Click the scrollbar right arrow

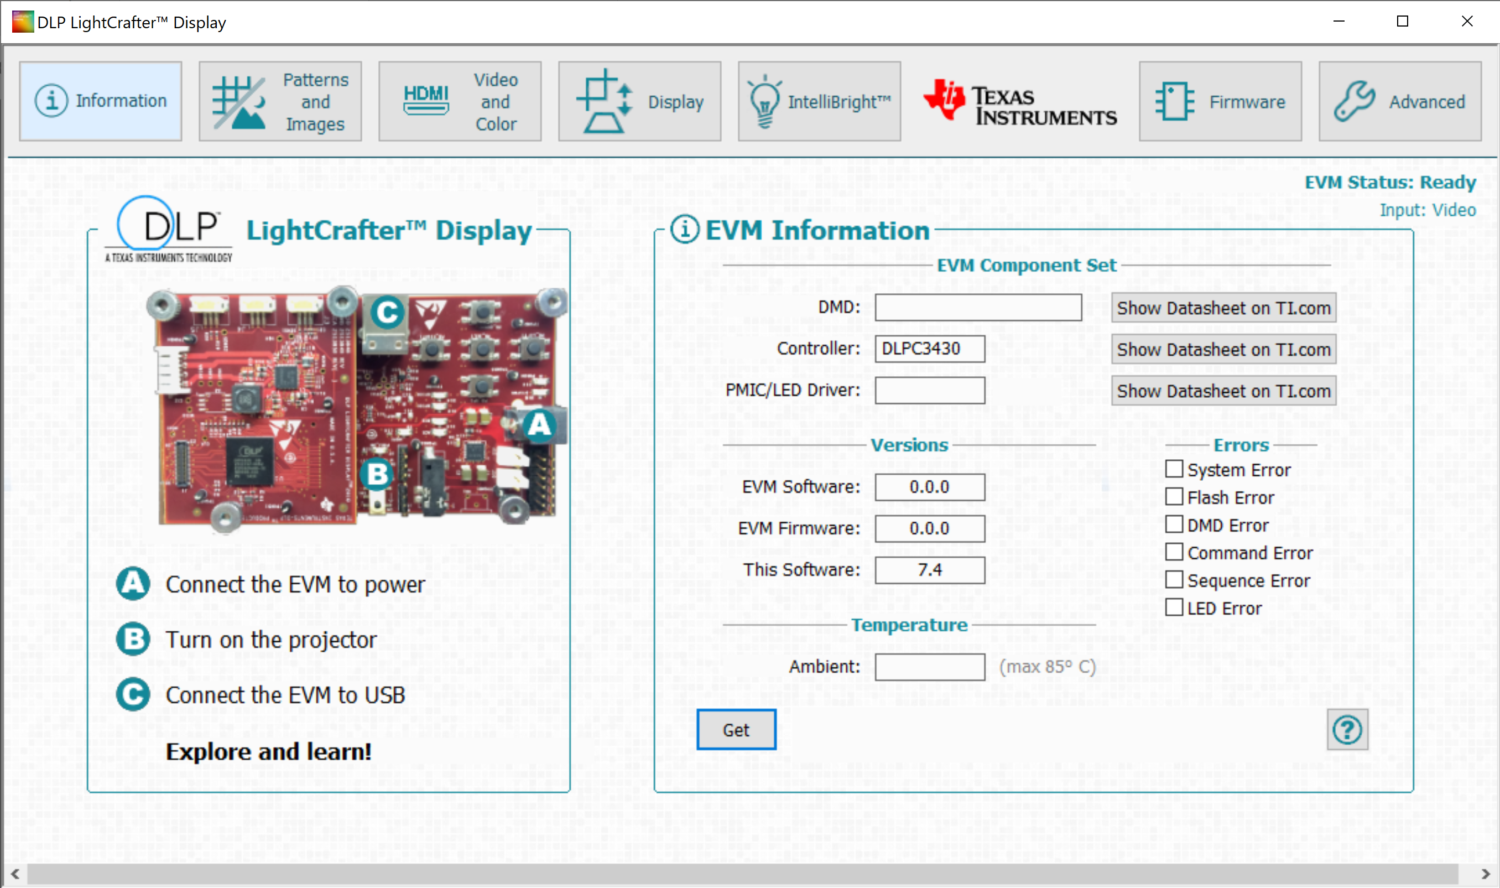pyautogui.click(x=1486, y=875)
